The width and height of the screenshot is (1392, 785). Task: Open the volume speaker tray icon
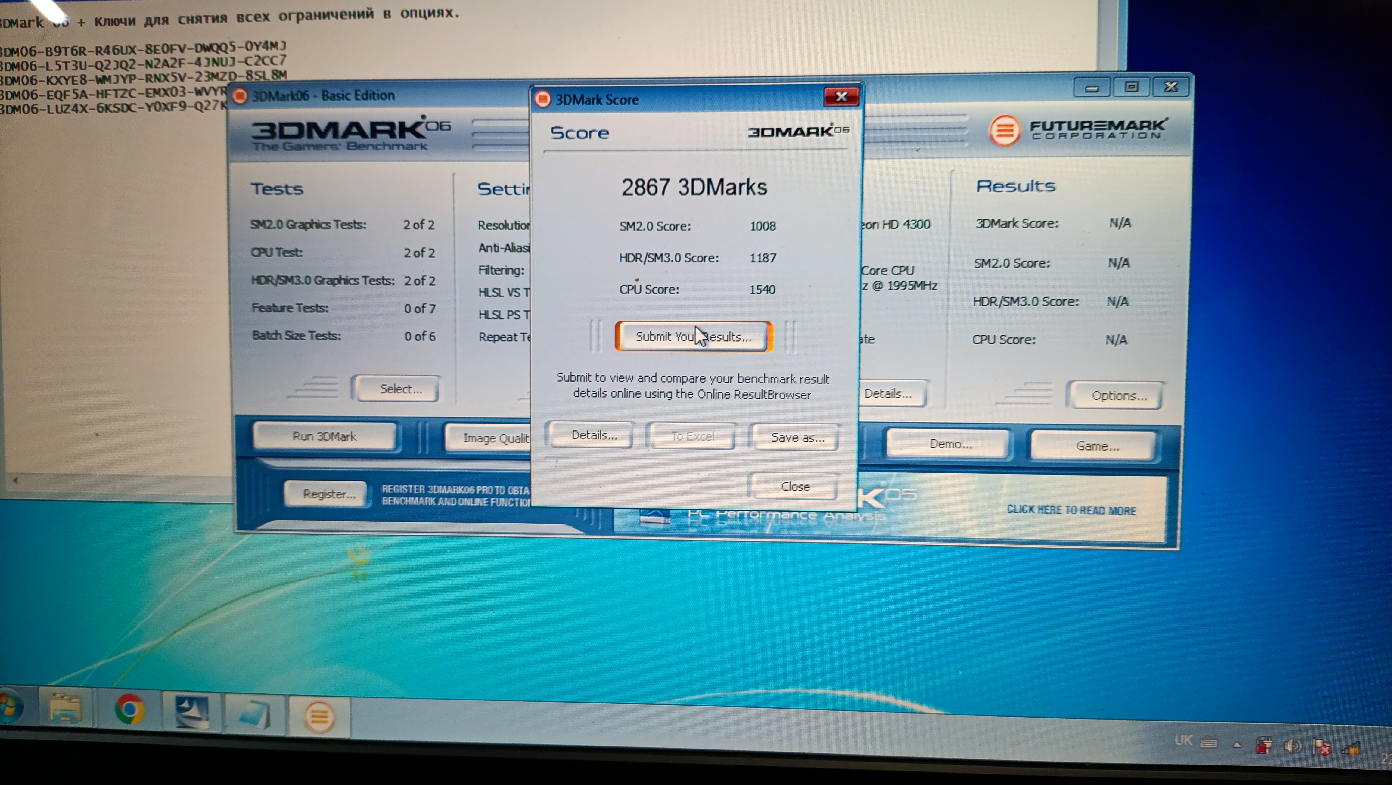tap(1293, 746)
